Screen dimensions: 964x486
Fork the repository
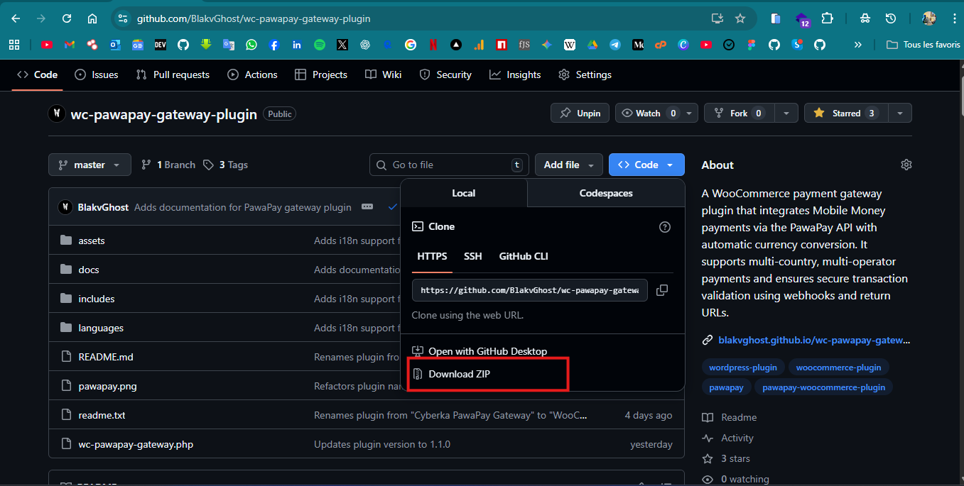pyautogui.click(x=738, y=113)
